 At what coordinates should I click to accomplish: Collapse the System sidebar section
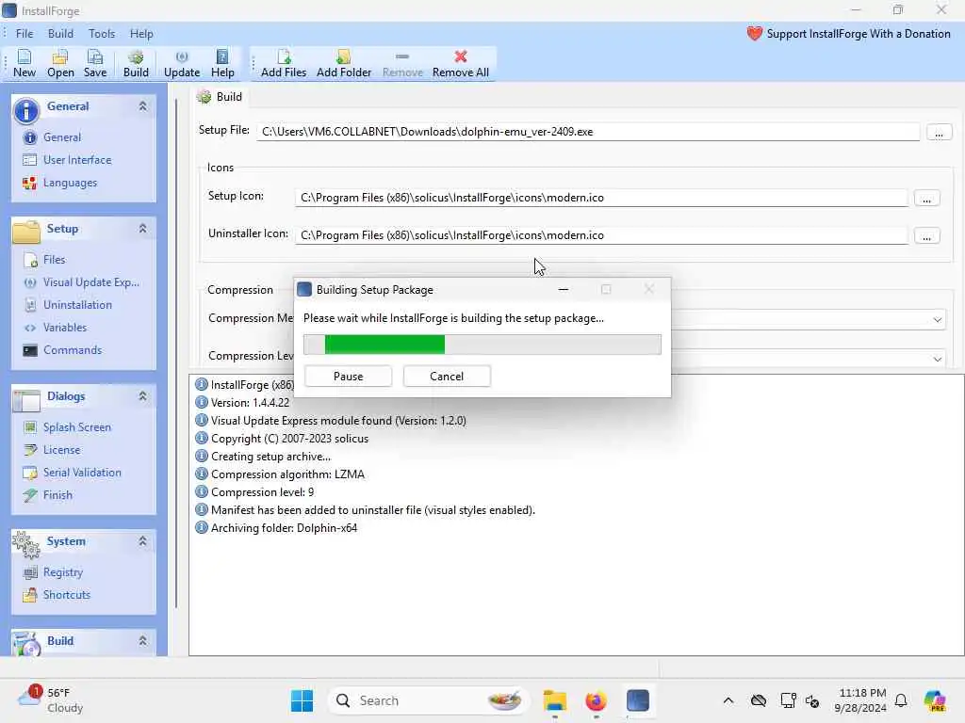coord(143,541)
